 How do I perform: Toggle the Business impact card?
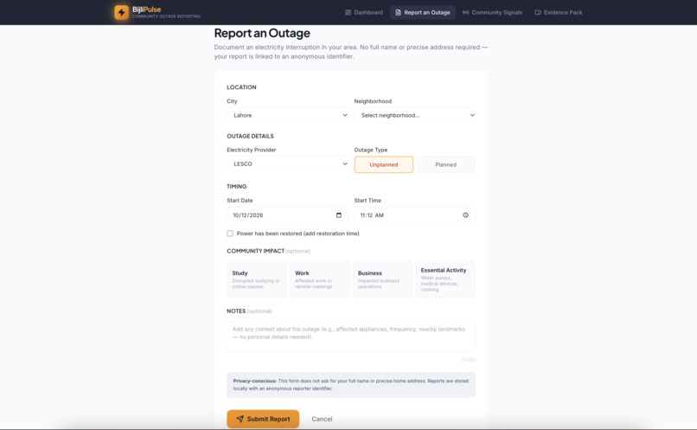(382, 279)
